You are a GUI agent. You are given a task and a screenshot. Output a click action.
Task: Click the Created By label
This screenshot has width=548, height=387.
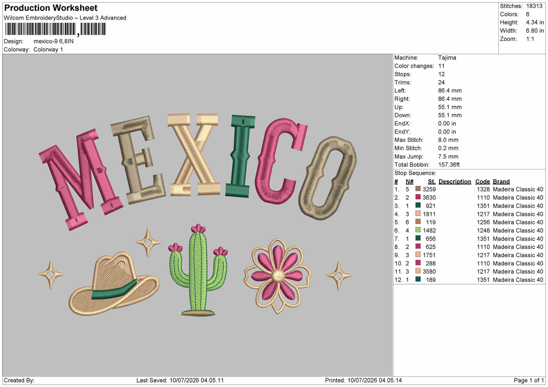click(x=19, y=380)
